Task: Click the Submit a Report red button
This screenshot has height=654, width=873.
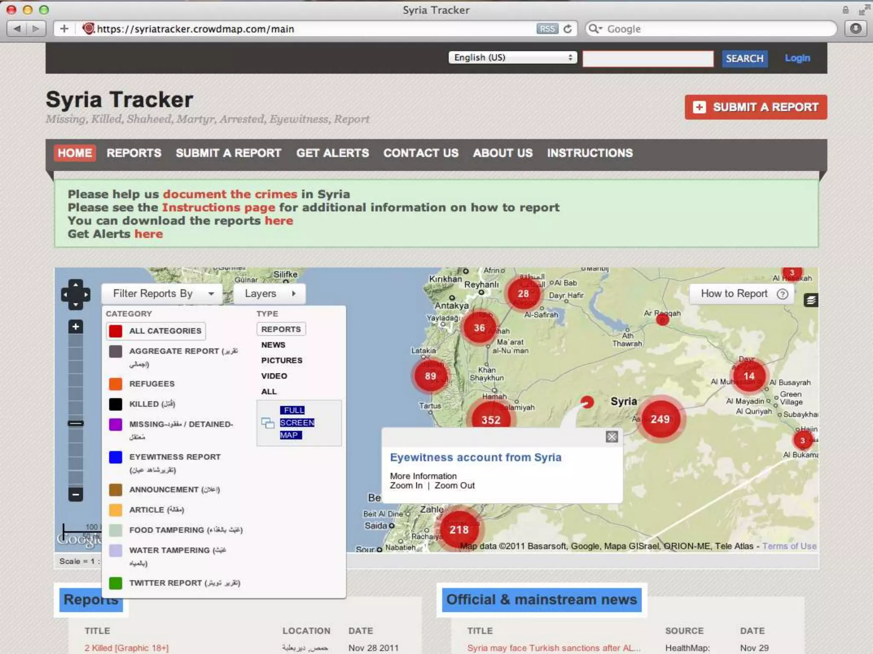Action: (756, 107)
